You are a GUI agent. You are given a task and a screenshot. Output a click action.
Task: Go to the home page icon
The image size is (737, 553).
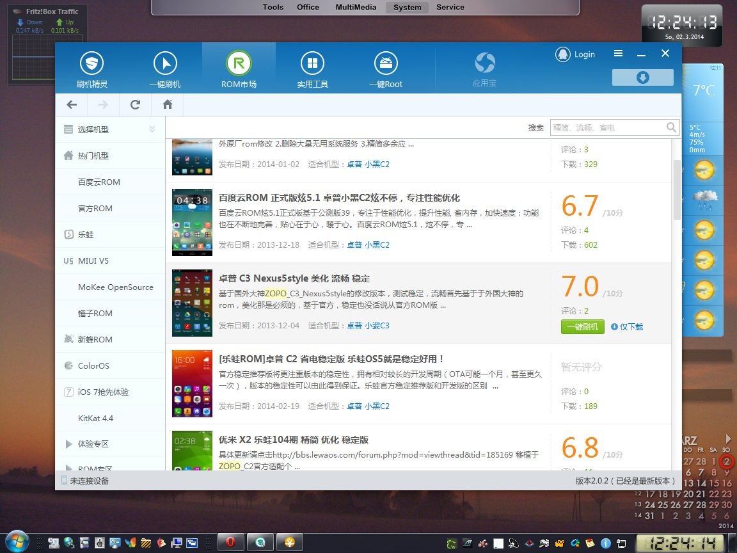point(168,104)
